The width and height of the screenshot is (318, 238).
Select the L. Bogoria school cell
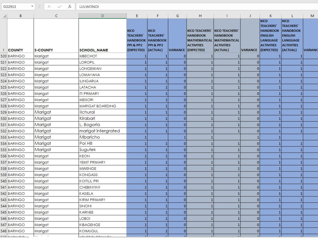click(x=103, y=125)
